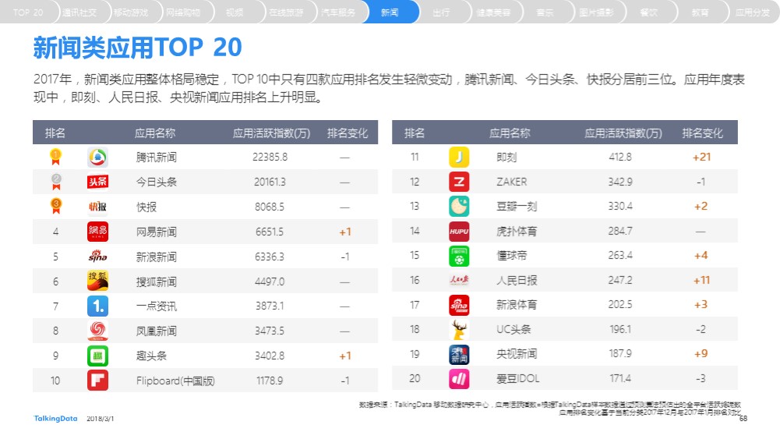Click the 一点资讯 blue icon

(97, 306)
